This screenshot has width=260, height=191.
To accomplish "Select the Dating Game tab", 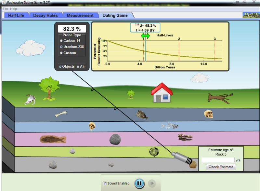I will [115, 15].
